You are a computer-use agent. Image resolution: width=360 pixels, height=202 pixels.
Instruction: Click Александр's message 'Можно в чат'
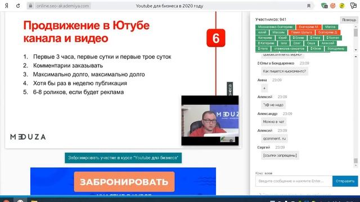click(273, 122)
